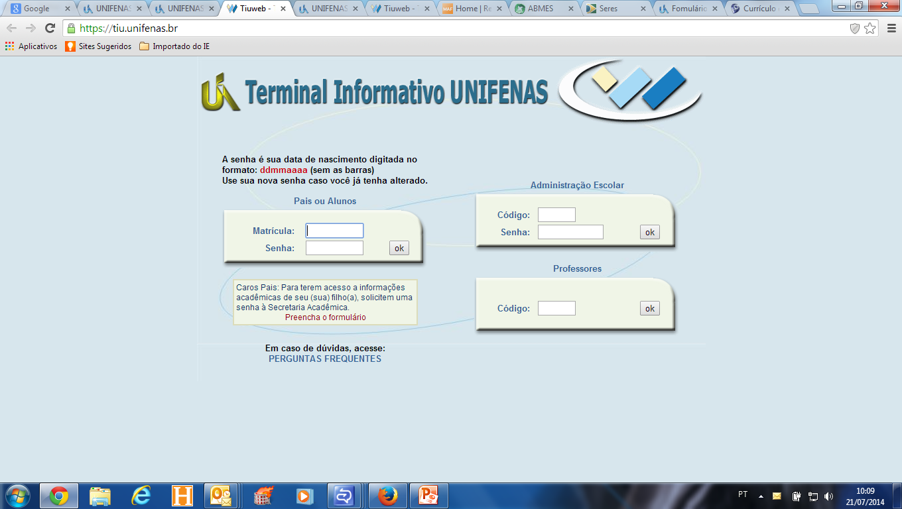This screenshot has height=509, width=902.
Task: Click the address bar URL
Action: 129,28
